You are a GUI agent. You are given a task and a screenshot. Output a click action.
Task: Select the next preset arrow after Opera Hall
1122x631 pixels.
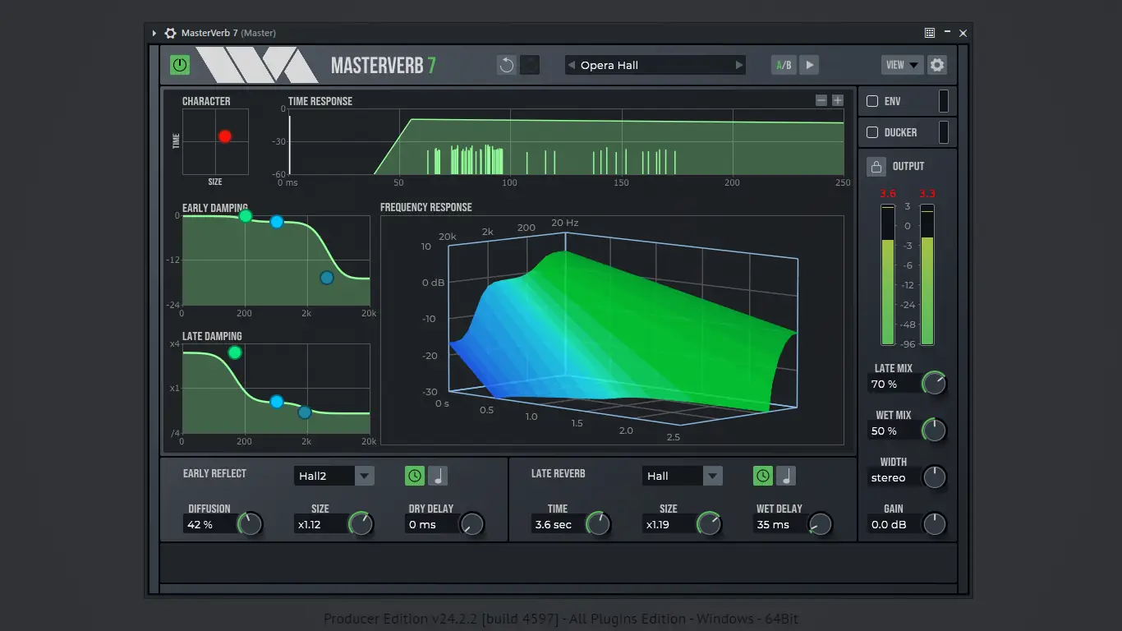pos(739,65)
